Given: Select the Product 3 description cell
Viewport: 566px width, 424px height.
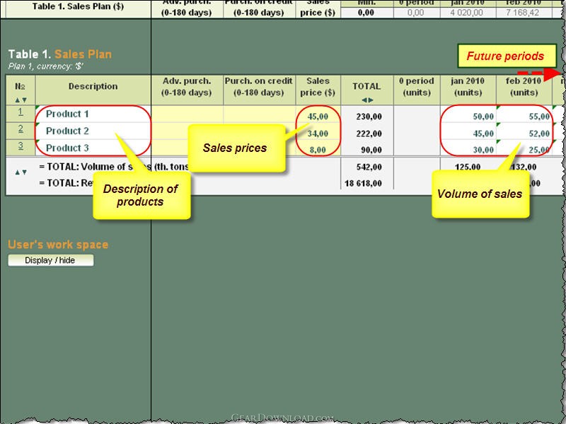Looking at the screenshot, I should 93,148.
